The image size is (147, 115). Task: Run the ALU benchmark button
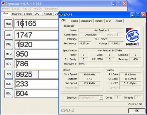[9, 35]
